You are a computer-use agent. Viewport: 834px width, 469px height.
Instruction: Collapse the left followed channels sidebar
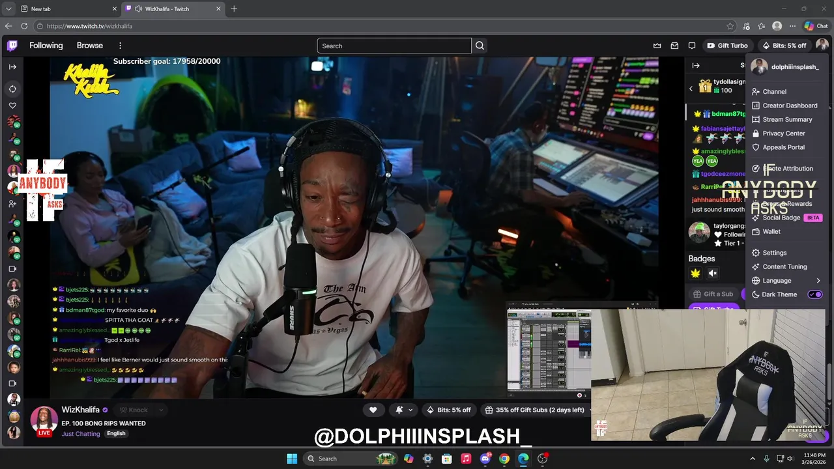click(12, 66)
